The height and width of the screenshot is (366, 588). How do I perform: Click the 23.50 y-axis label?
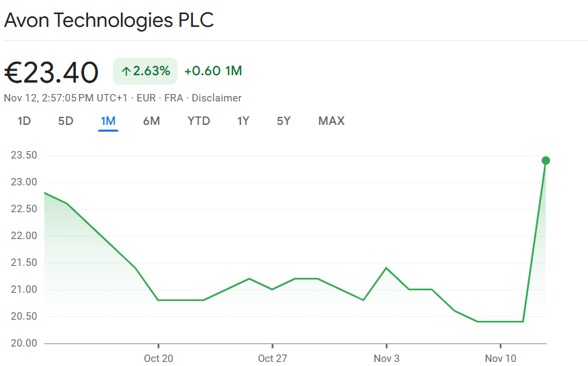click(x=24, y=155)
